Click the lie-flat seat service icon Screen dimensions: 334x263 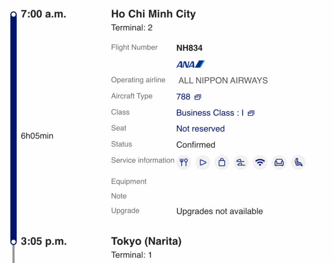click(x=241, y=162)
